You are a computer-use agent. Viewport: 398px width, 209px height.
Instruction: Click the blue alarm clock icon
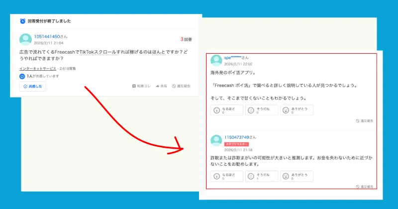coord(22,21)
